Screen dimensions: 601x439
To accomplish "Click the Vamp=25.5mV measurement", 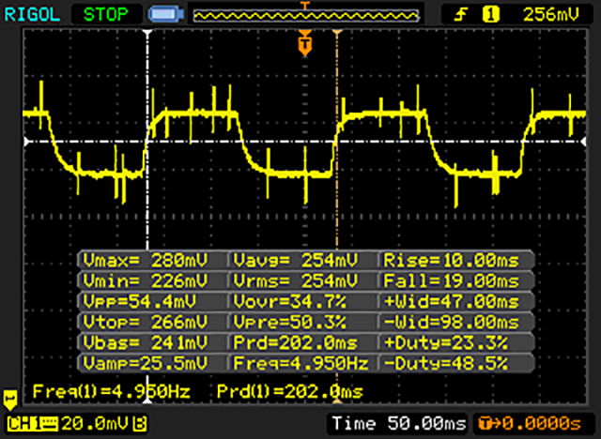I will 145,363.
